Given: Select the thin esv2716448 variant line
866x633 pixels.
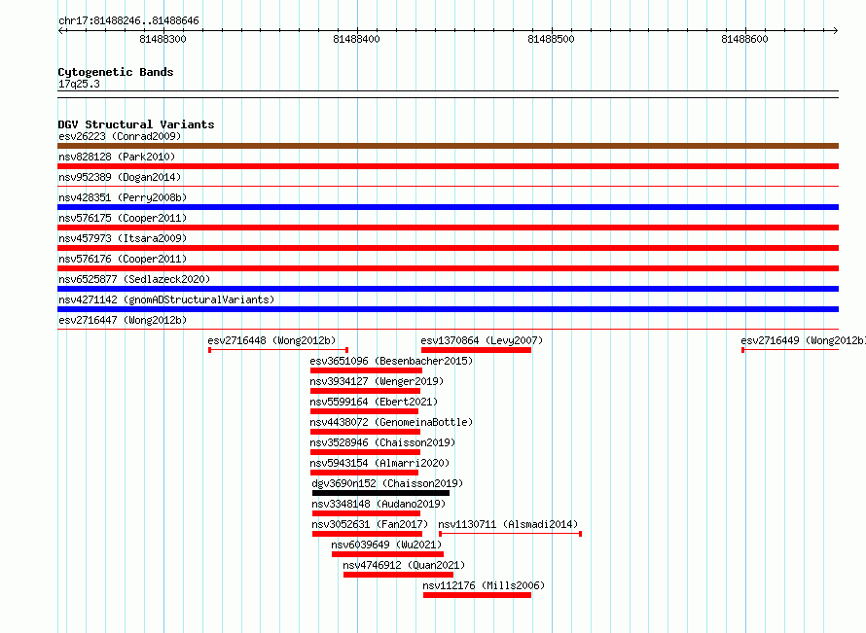Looking at the screenshot, I should [x=278, y=350].
